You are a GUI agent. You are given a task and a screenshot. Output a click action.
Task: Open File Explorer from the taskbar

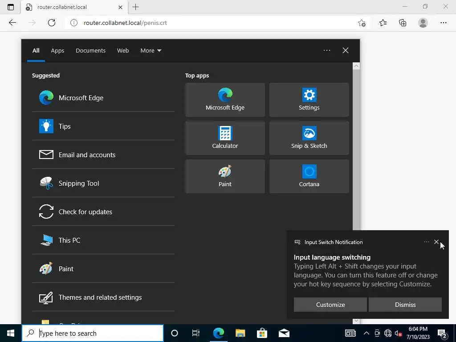click(x=240, y=333)
